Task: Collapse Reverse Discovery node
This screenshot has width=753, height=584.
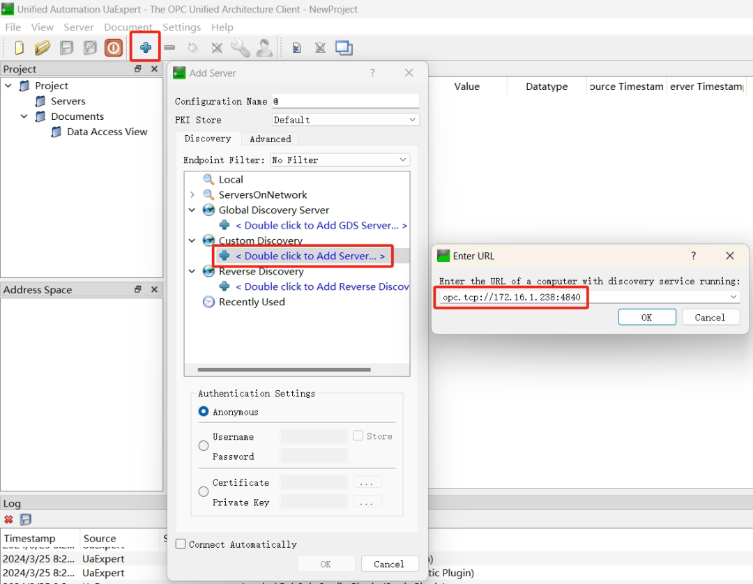Action: pyautogui.click(x=192, y=271)
